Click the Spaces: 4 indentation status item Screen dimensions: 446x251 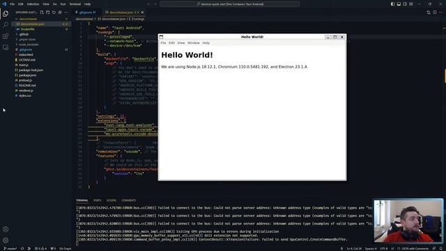pos(371,249)
